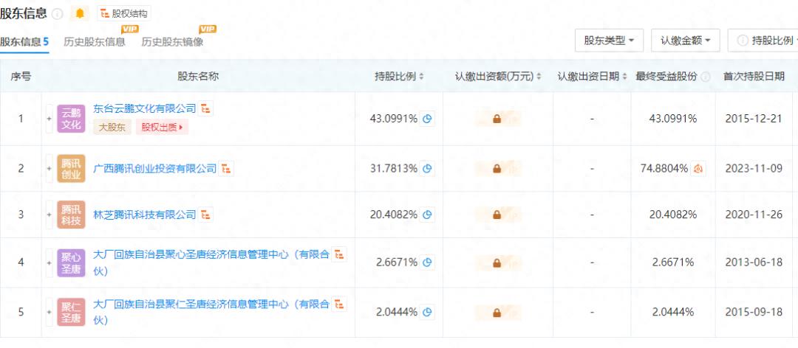Open the 股东类型 filter dropdown
The height and width of the screenshot is (348, 798).
tap(609, 41)
